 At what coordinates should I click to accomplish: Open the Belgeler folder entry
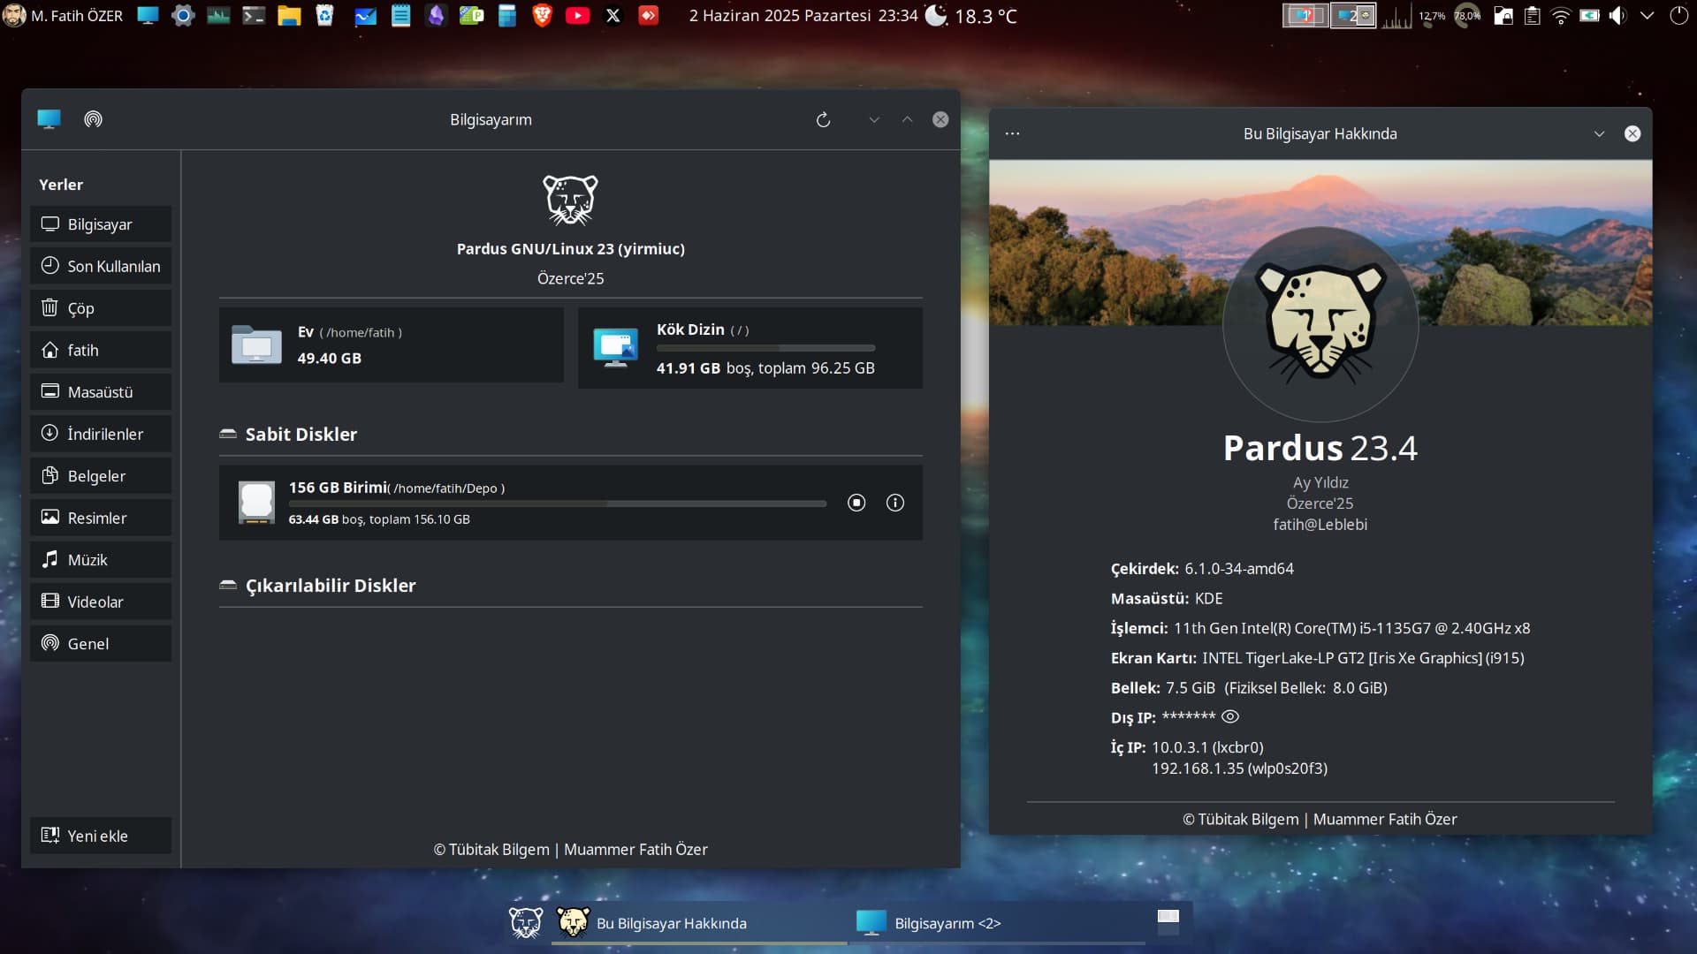[101, 476]
